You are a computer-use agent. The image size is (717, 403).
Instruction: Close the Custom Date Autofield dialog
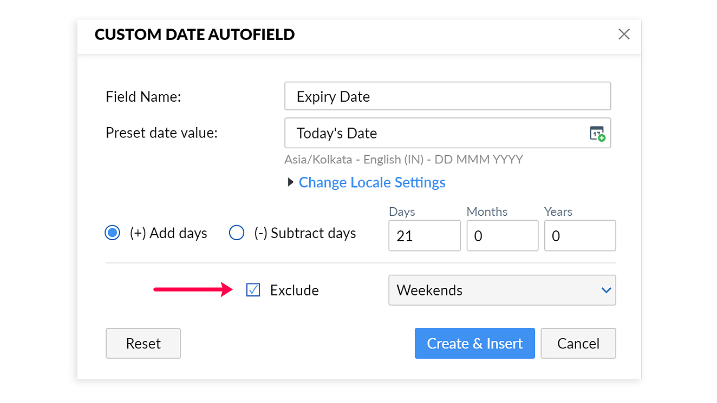624,35
